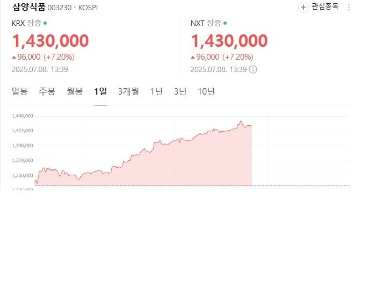Select the 월봉 chart tab
Viewport: 369px width, 300px height.
coord(75,91)
